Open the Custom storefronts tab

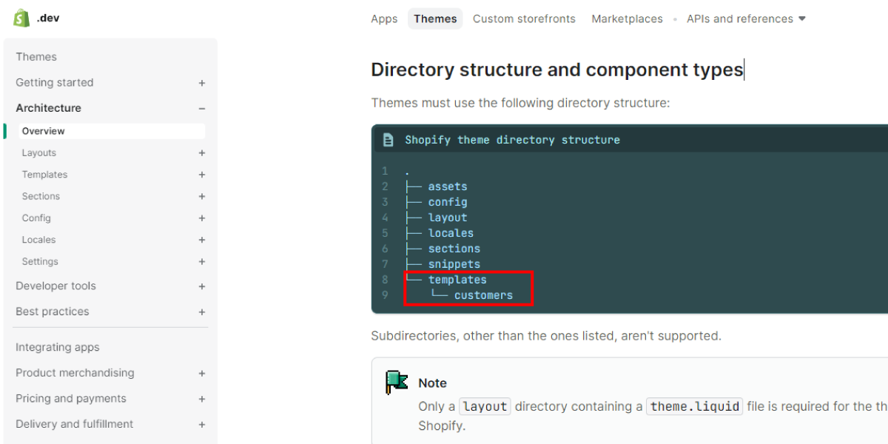(524, 18)
